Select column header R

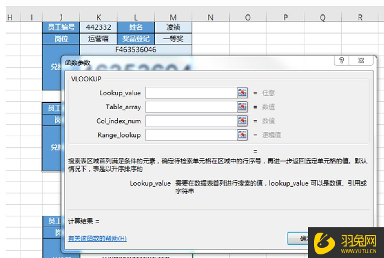[x=360, y=17]
